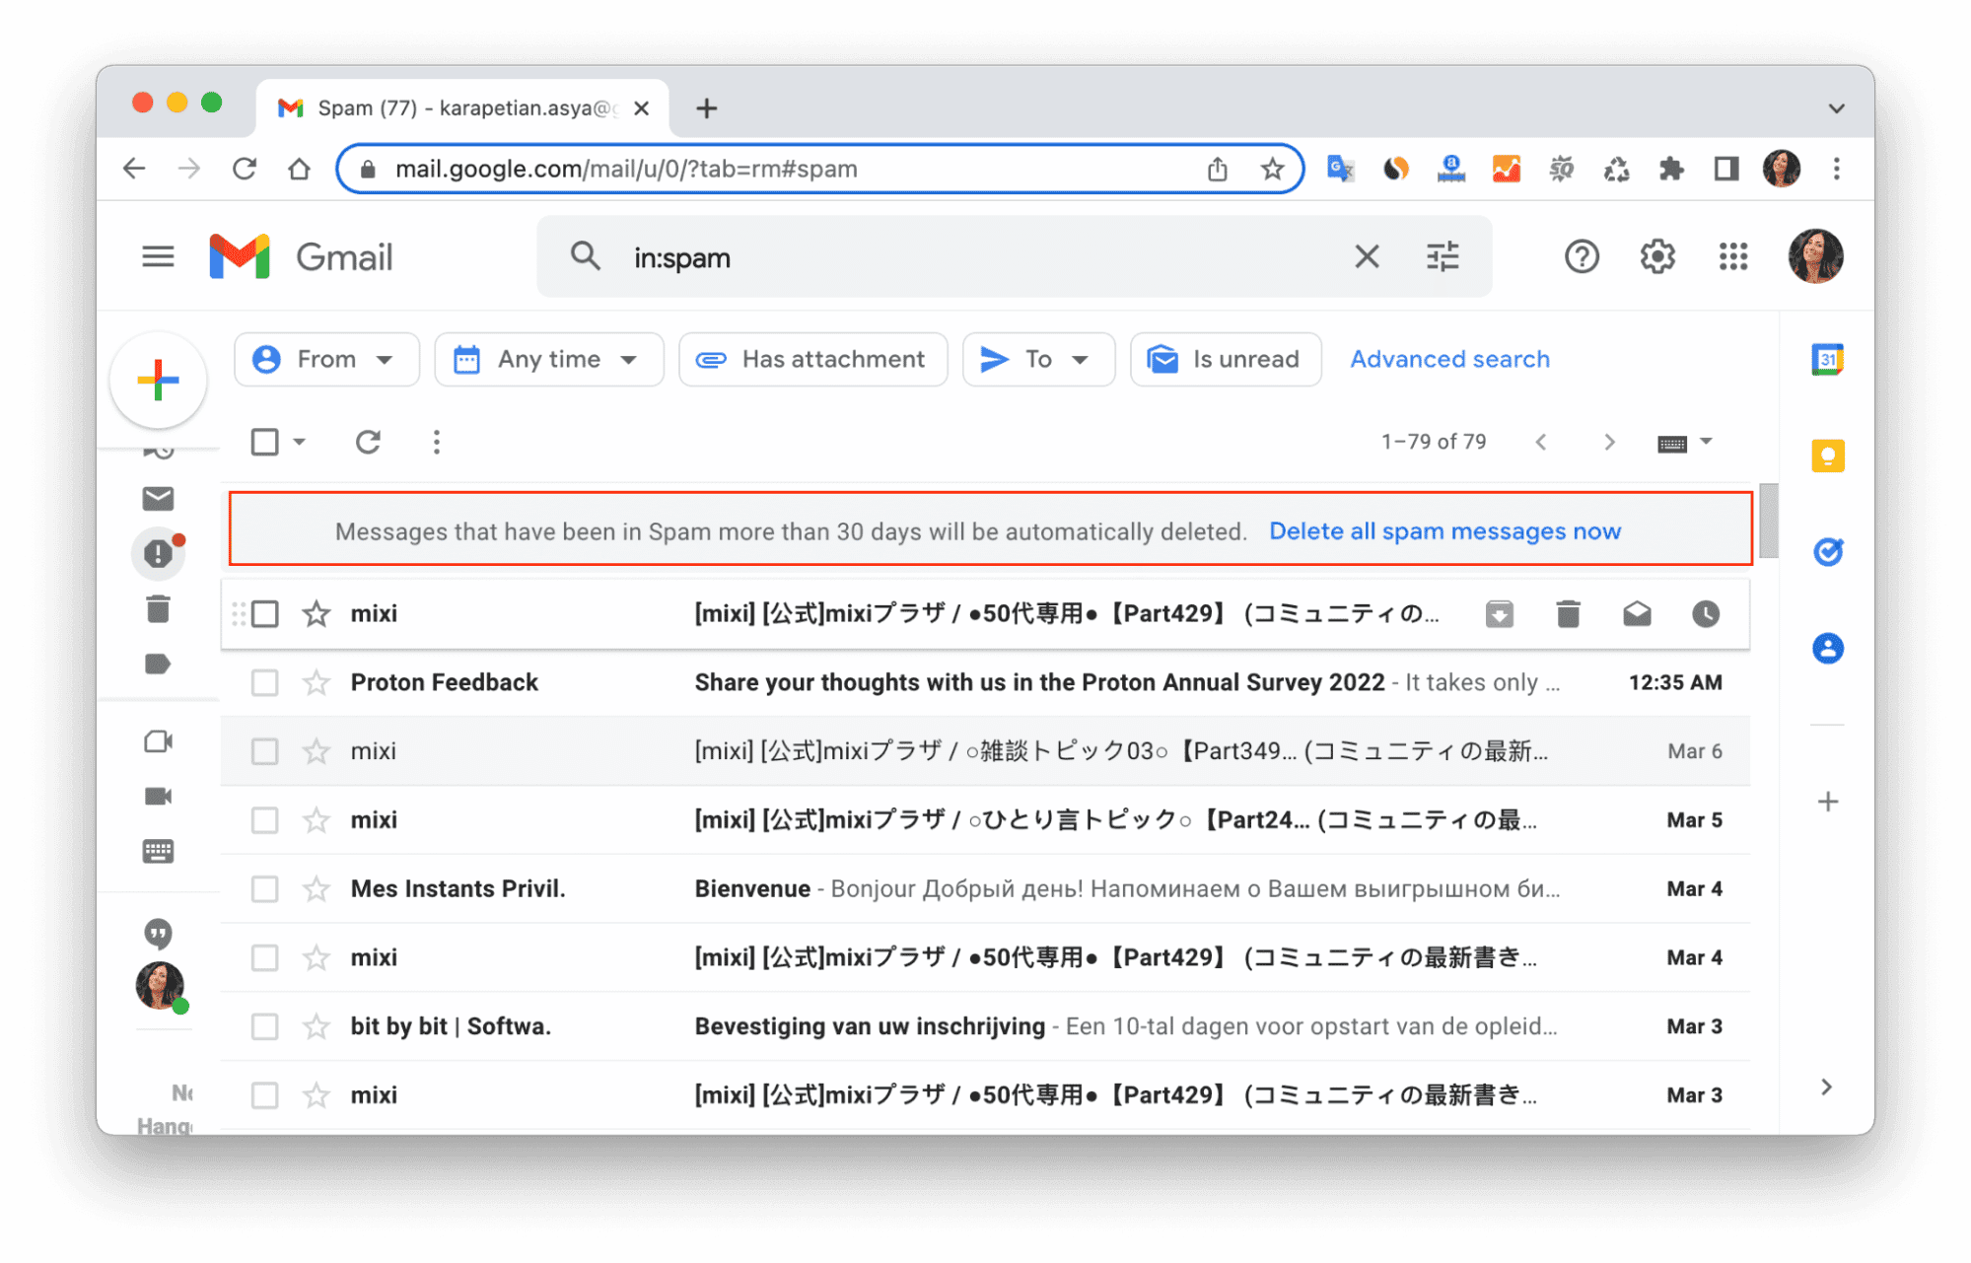This screenshot has height=1263, width=1971.
Task: Open the Trash folder from the sidebar
Action: click(157, 609)
